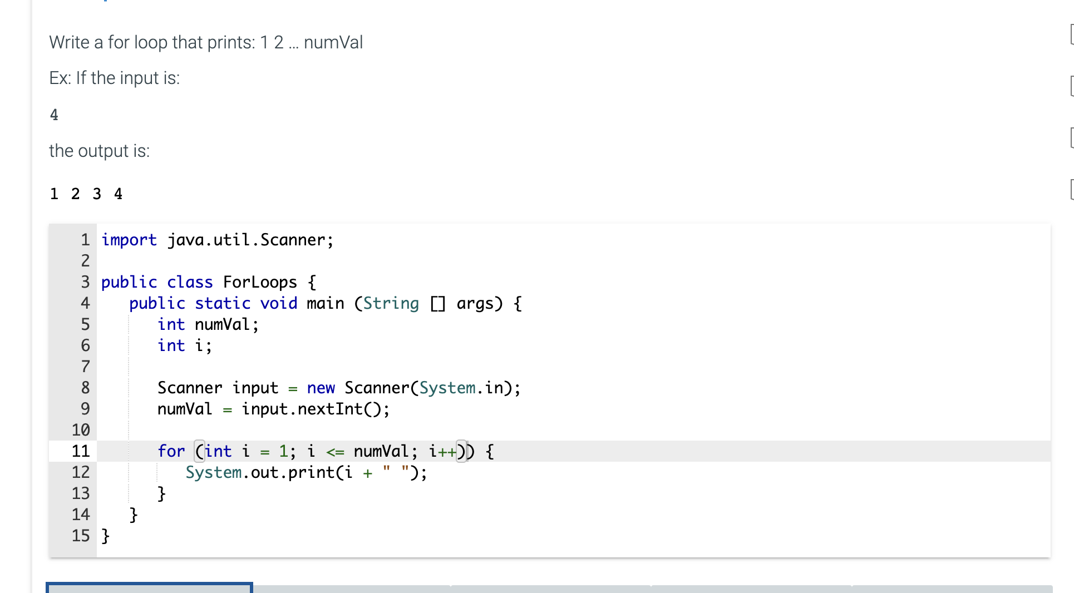Click the numVal declaration on line 5
This screenshot has height=593, width=1074.
pos(207,324)
